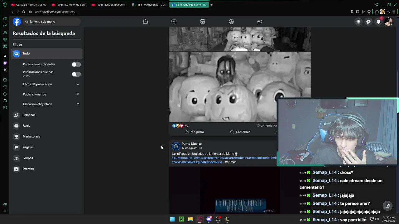Open Facebook video tab icon

point(174,21)
